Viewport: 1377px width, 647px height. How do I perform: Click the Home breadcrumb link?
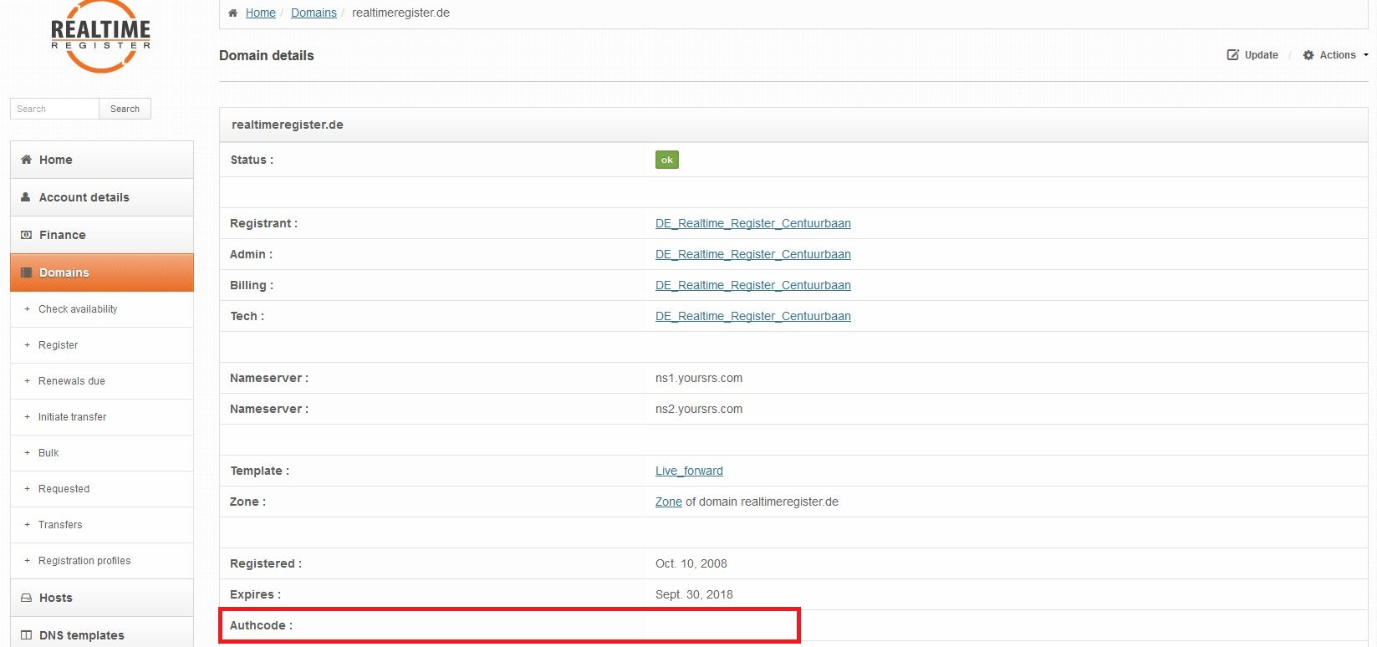pyautogui.click(x=261, y=13)
